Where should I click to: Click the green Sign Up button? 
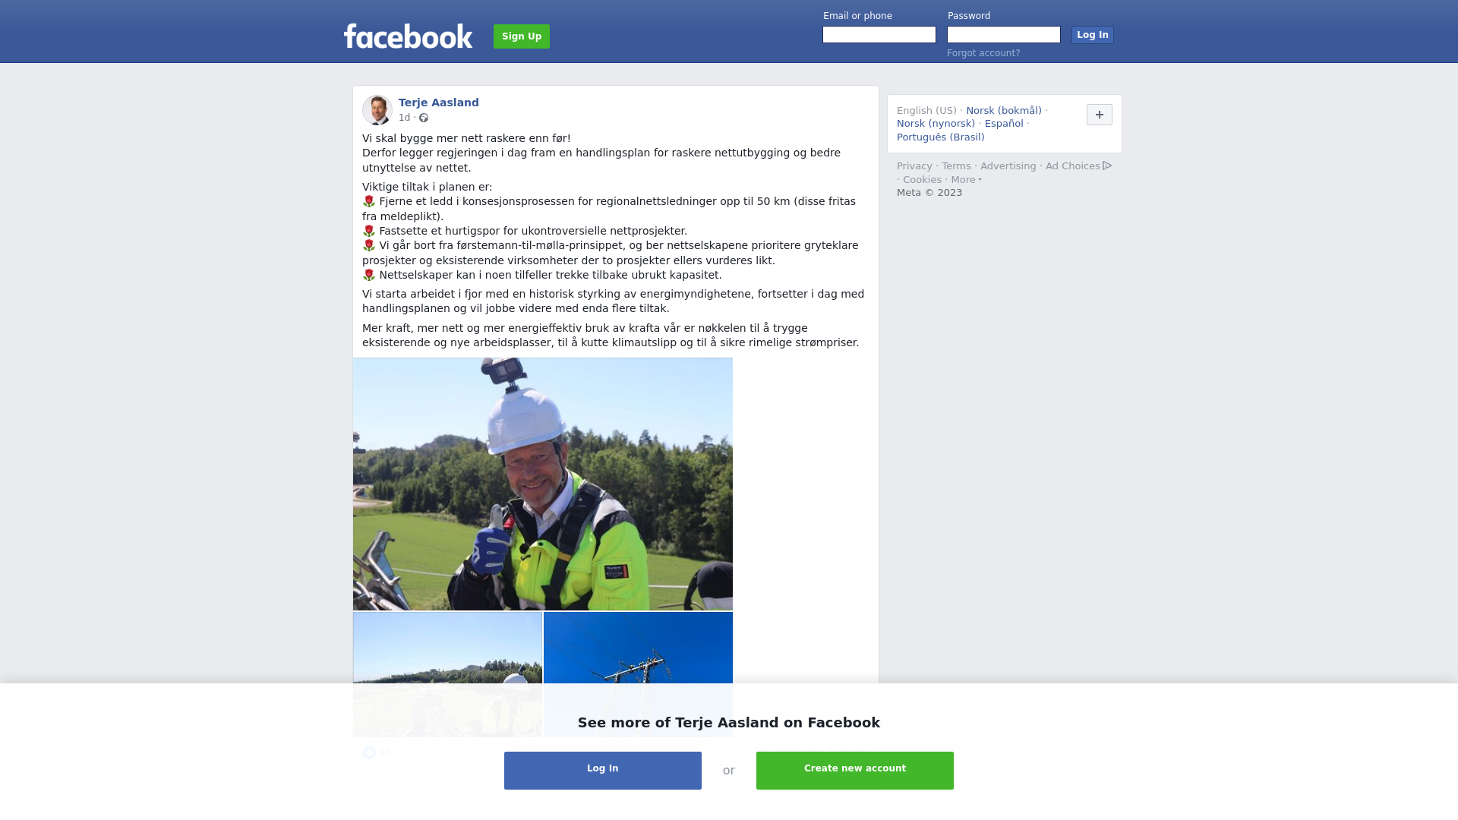pyautogui.click(x=522, y=36)
